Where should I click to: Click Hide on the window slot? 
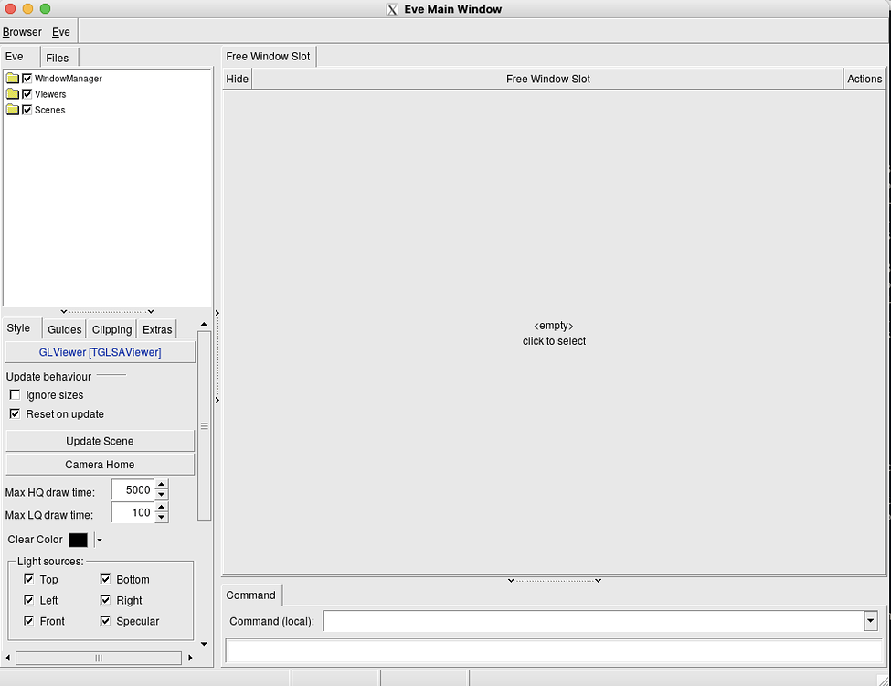pyautogui.click(x=237, y=79)
